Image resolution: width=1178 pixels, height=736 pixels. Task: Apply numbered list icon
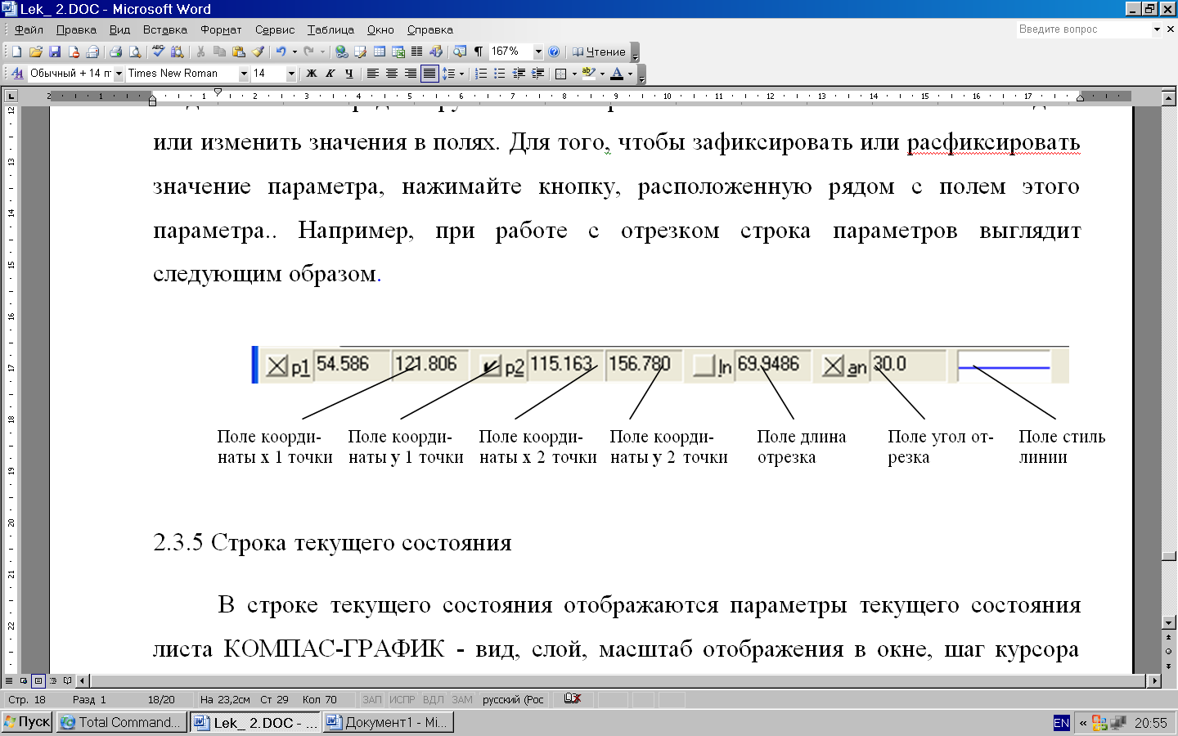click(481, 74)
